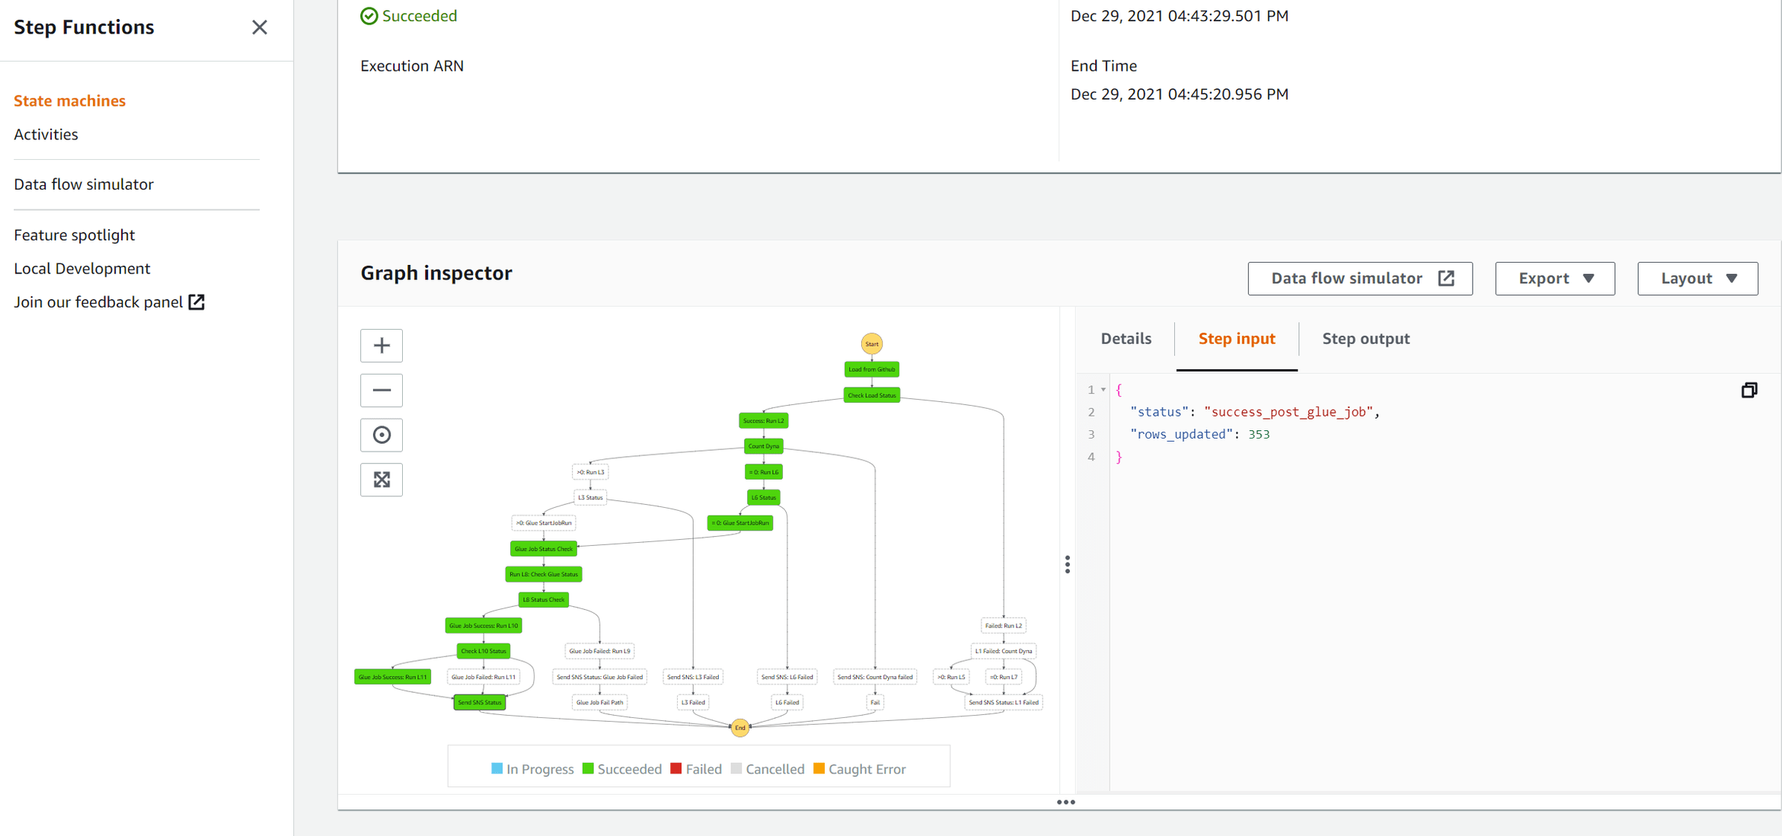The image size is (1782, 836).
Task: Close the Step Functions sidebar
Action: pos(259,27)
